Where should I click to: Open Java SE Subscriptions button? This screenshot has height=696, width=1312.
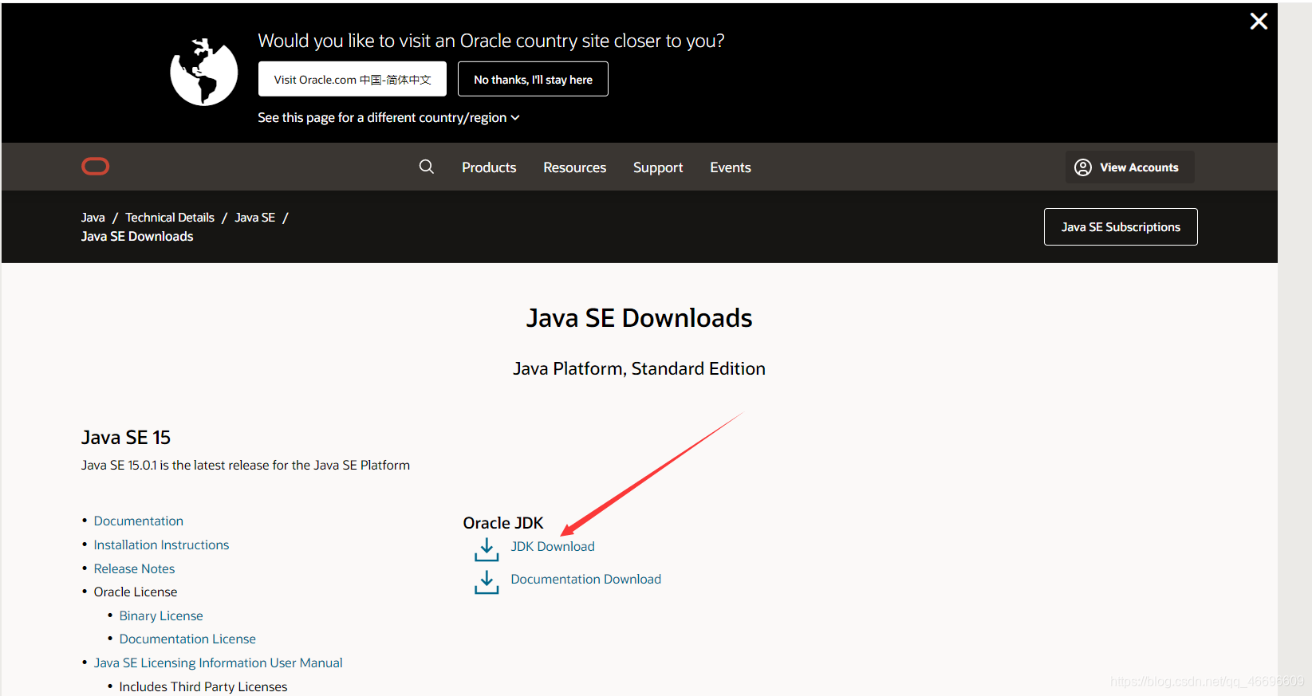click(x=1121, y=226)
